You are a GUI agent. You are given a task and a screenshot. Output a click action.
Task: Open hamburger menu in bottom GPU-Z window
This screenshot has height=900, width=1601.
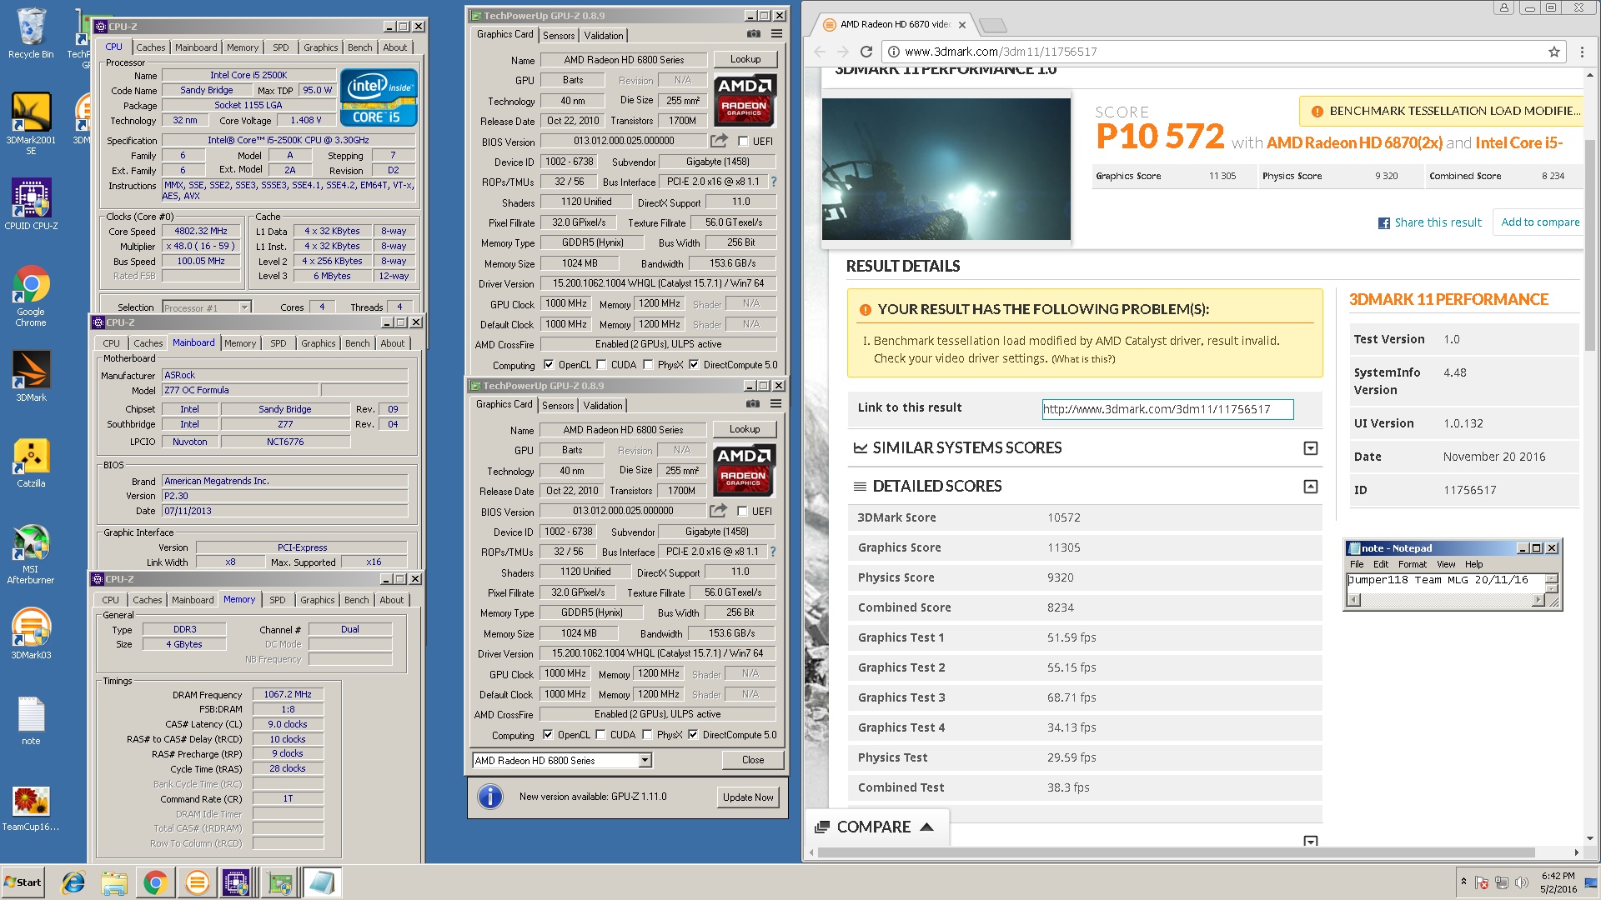pos(775,404)
